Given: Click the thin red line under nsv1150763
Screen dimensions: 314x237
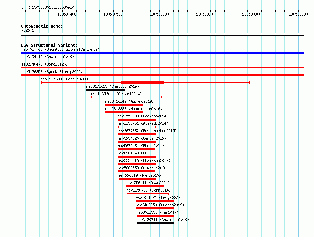Looking at the screenshot, I should pos(147,194).
